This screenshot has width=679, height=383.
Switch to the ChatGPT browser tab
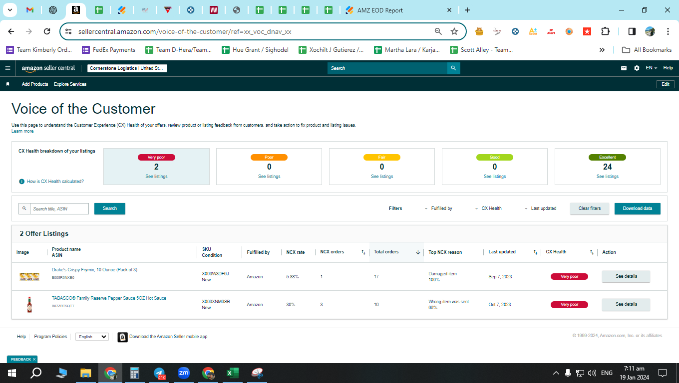click(53, 10)
